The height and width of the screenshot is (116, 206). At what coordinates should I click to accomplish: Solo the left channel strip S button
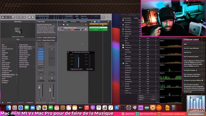[x=42, y=100]
